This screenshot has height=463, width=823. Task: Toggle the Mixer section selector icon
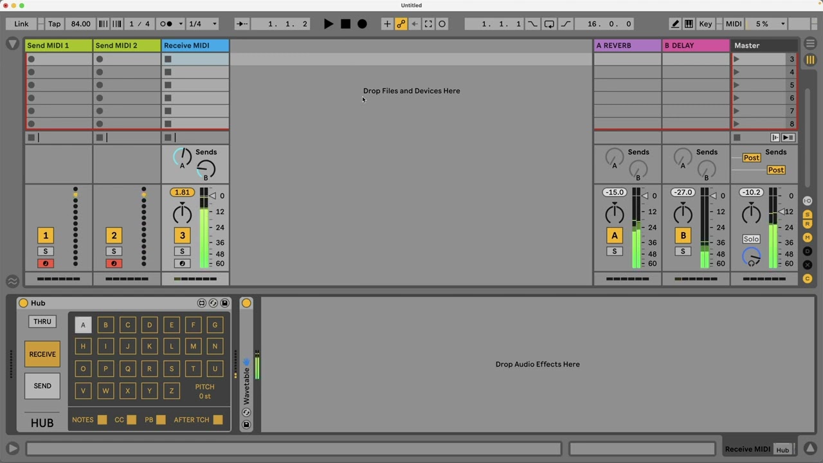pyautogui.click(x=808, y=238)
